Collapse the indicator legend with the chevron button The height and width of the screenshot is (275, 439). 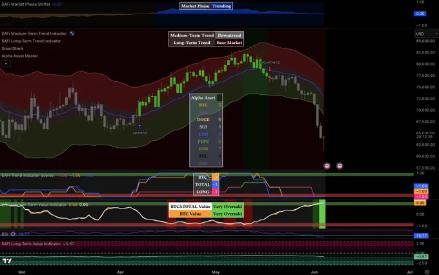[6, 64]
